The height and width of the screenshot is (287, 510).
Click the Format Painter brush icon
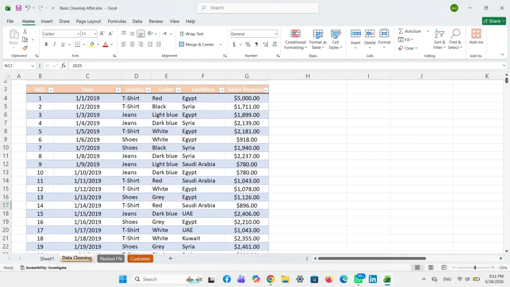[24, 48]
